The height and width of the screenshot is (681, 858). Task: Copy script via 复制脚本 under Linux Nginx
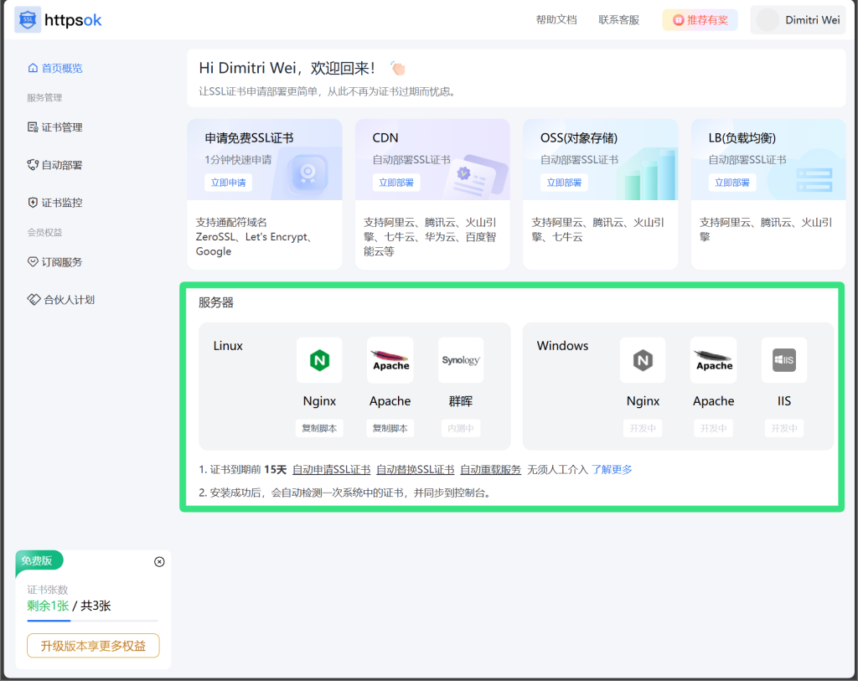pyautogui.click(x=319, y=428)
